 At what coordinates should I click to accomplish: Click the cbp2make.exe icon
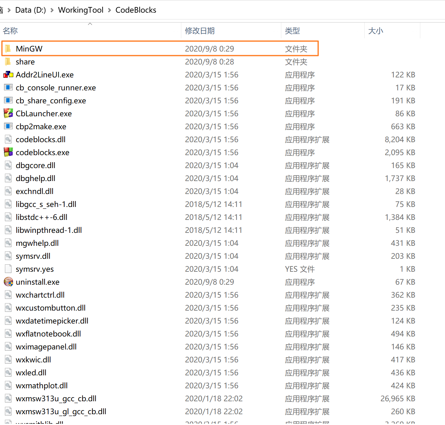point(8,126)
